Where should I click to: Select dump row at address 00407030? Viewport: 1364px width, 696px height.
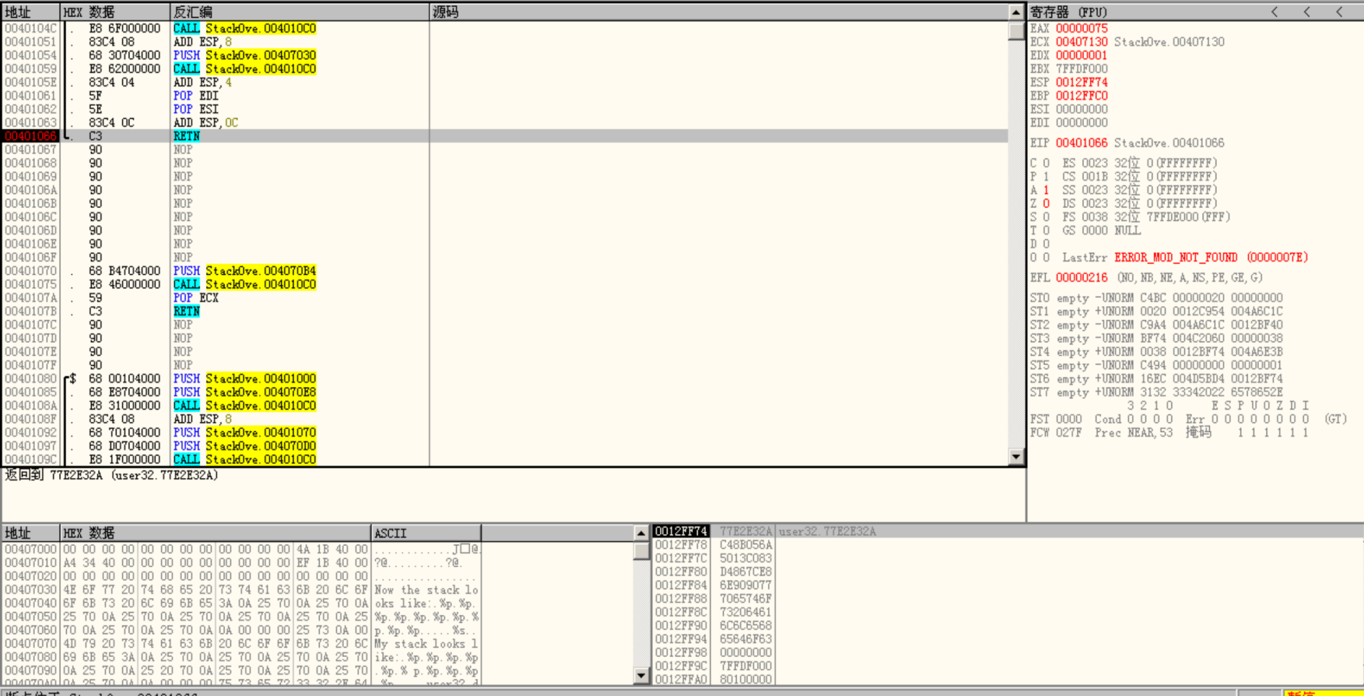coord(242,590)
